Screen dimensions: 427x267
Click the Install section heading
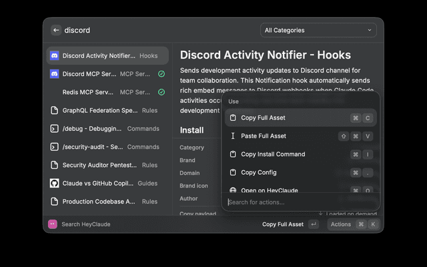pos(191,130)
